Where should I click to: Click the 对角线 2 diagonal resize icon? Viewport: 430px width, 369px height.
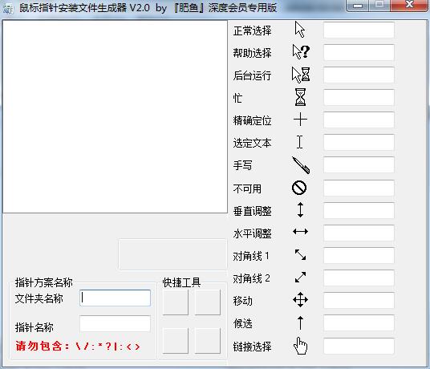click(x=300, y=277)
